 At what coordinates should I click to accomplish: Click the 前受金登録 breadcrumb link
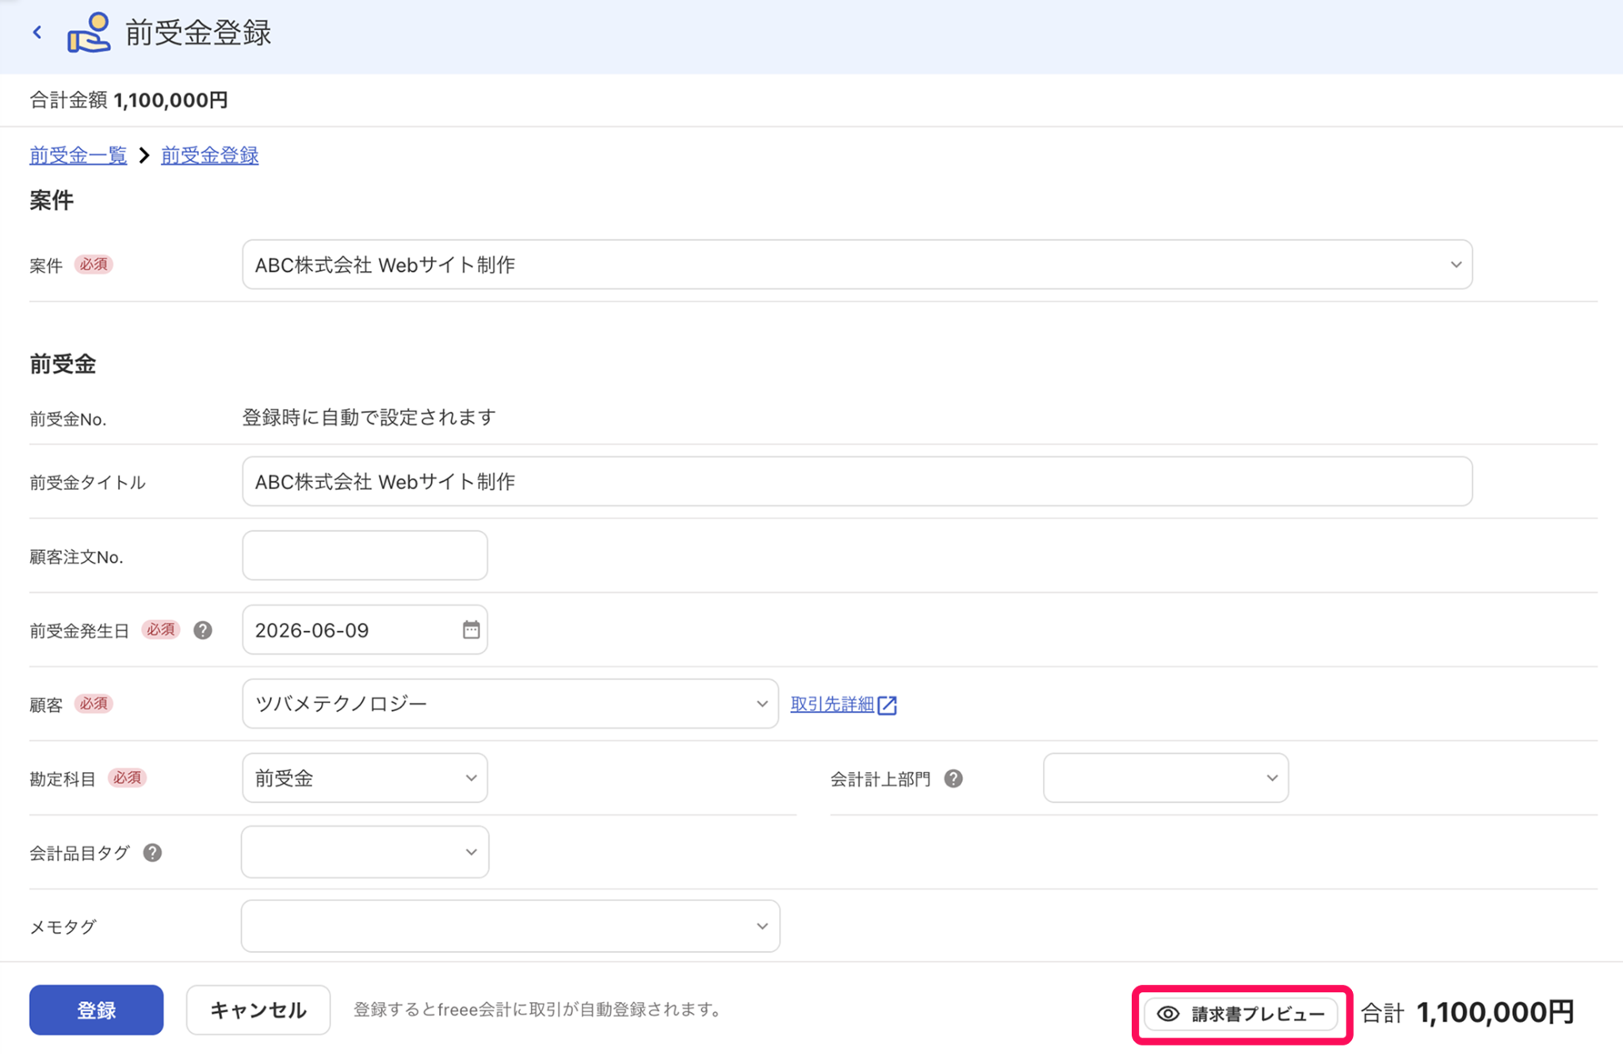click(x=210, y=155)
